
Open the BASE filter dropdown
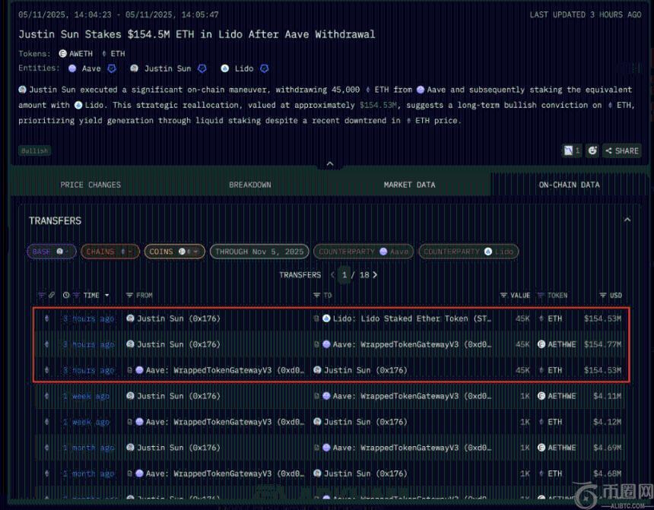pos(51,252)
